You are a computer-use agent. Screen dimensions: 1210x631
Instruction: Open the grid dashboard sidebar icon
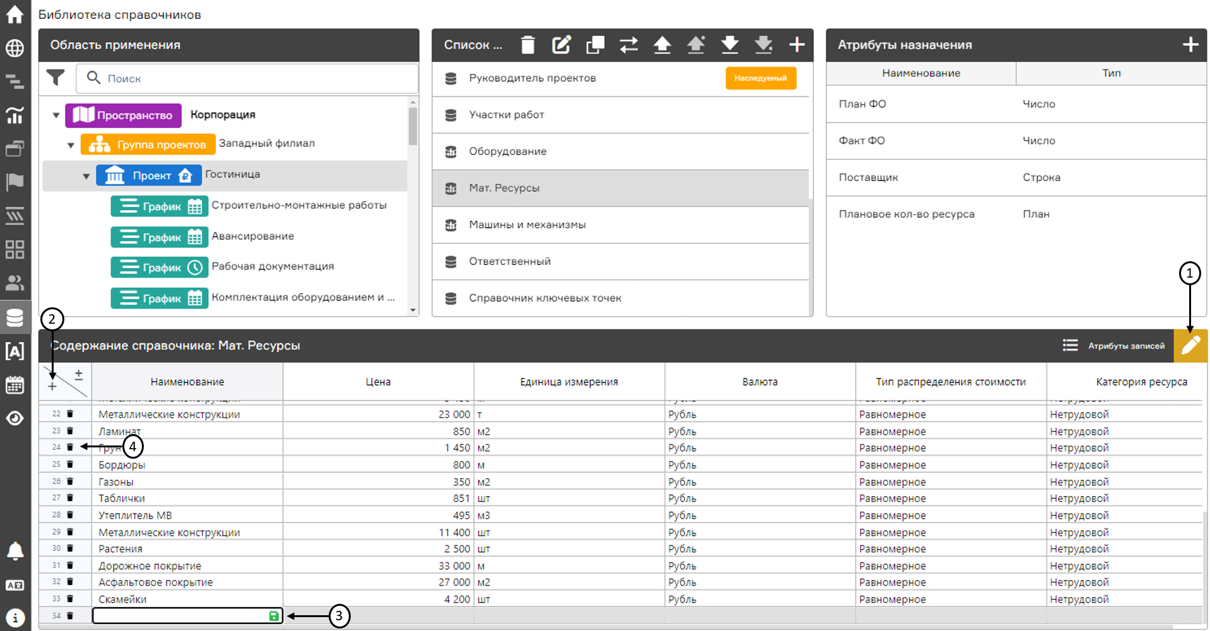15,249
